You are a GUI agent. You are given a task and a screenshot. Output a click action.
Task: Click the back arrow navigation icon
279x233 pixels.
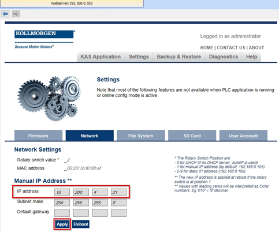click(5, 14)
